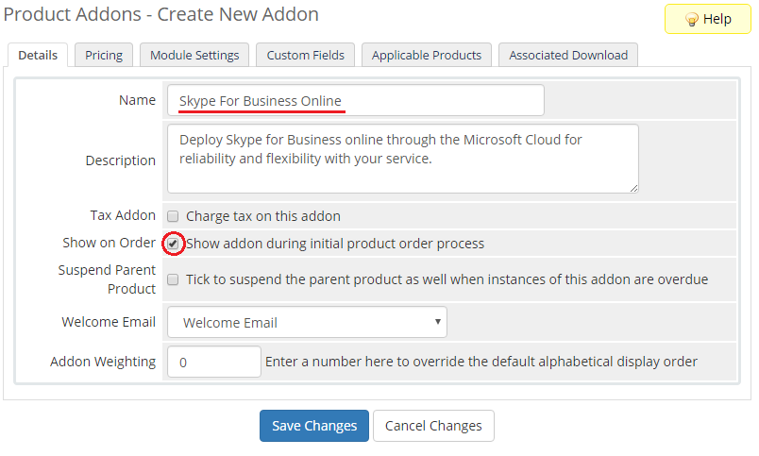759x456 pixels.
Task: Uncheck Show addon during initial order process
Action: 173,244
